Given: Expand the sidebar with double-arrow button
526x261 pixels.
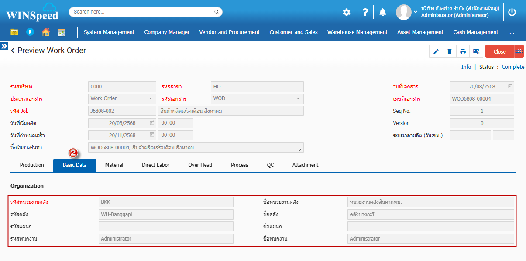Looking at the screenshot, I should [x=4, y=46].
